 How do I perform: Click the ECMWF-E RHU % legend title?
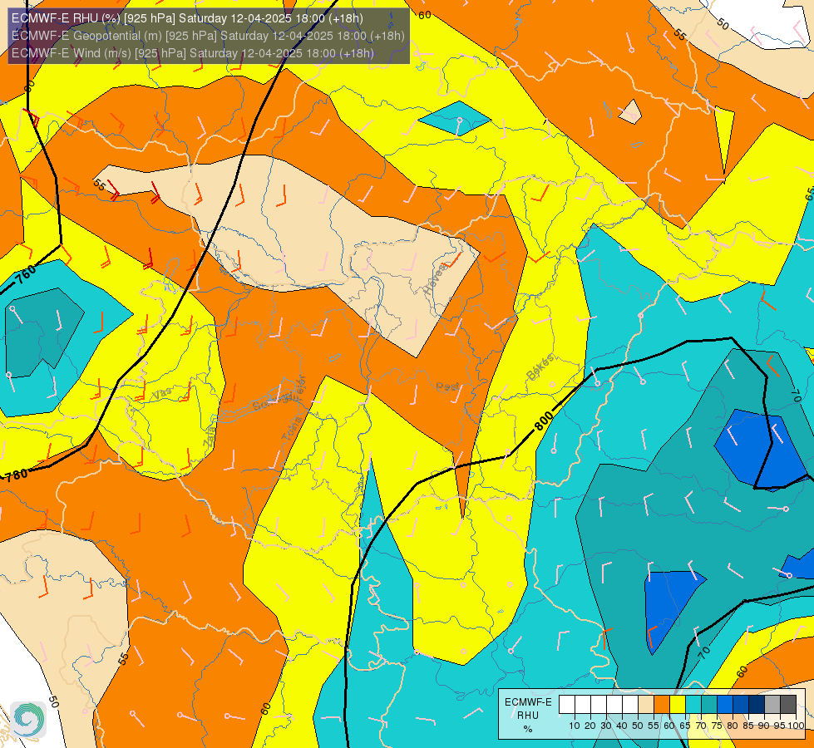point(528,716)
